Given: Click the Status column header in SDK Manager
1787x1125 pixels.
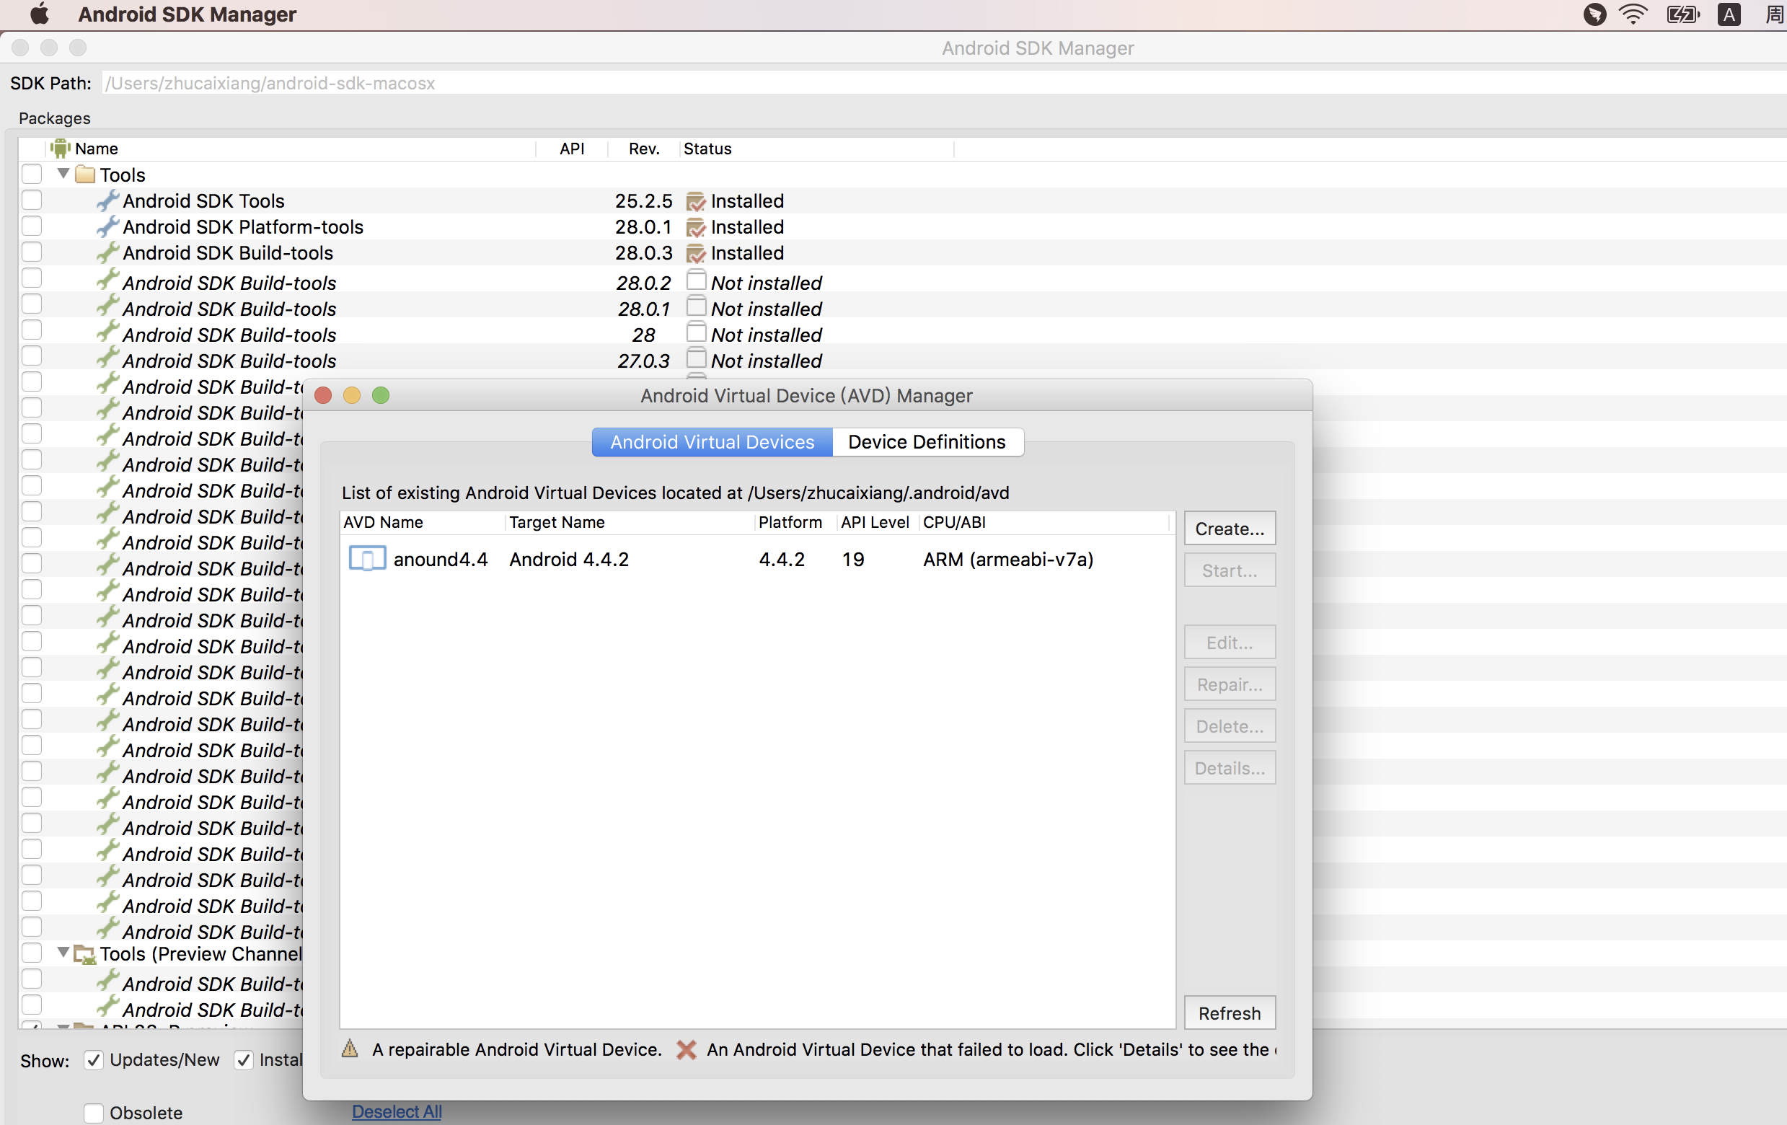Looking at the screenshot, I should 816,149.
